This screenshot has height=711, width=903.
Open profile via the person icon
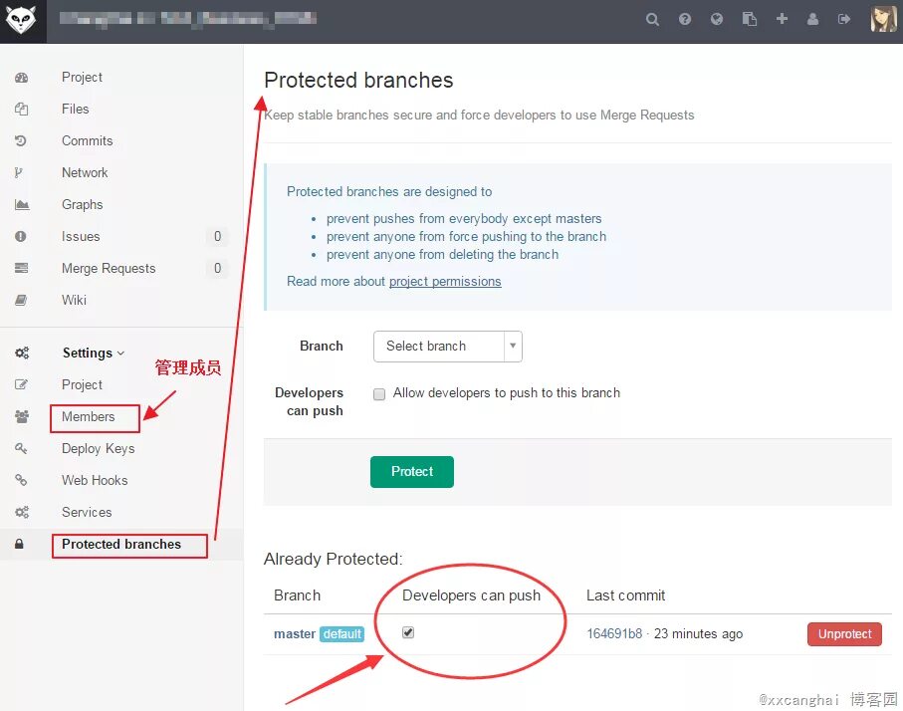point(812,19)
